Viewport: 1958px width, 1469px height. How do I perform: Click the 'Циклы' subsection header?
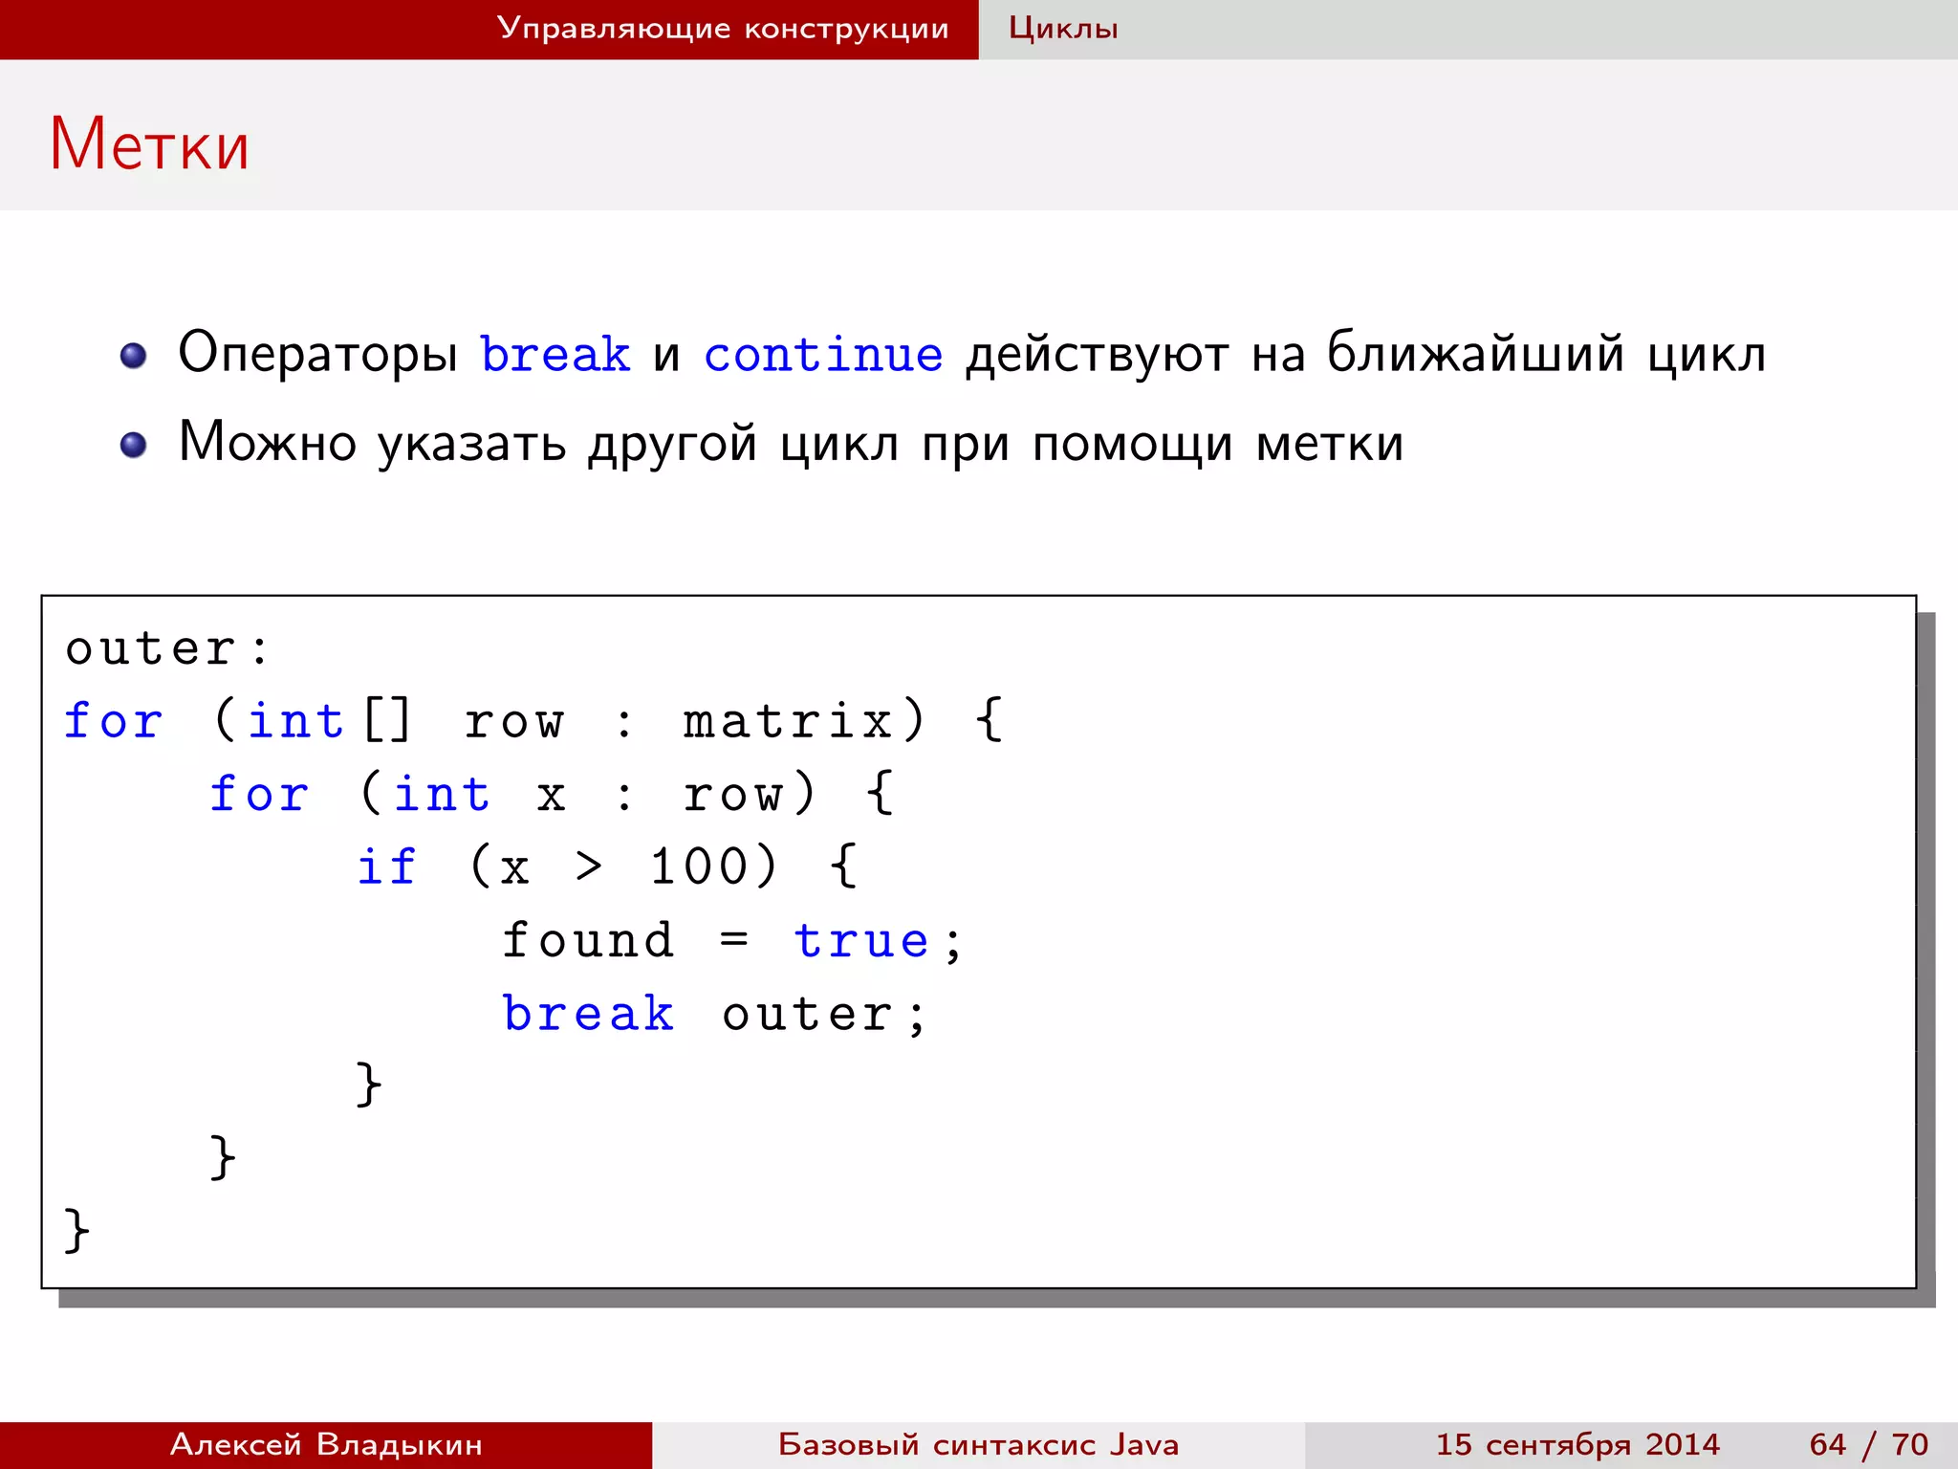point(1063,29)
